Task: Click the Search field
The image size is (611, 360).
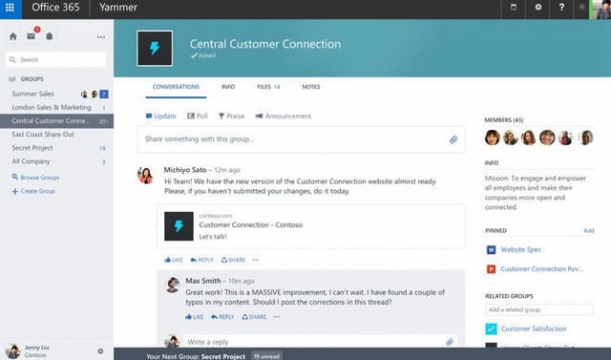Action: [55, 59]
